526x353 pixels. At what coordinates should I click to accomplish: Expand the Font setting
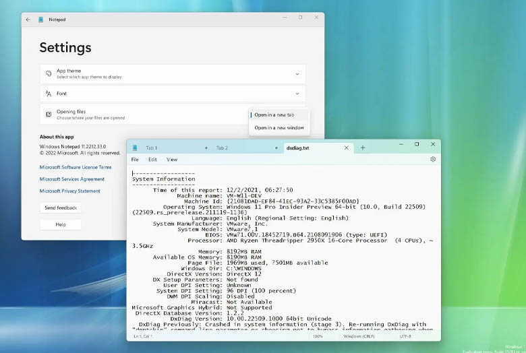[297, 94]
